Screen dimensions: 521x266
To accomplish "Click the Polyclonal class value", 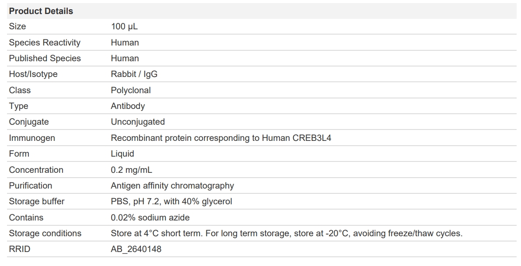I will tap(130, 90).
